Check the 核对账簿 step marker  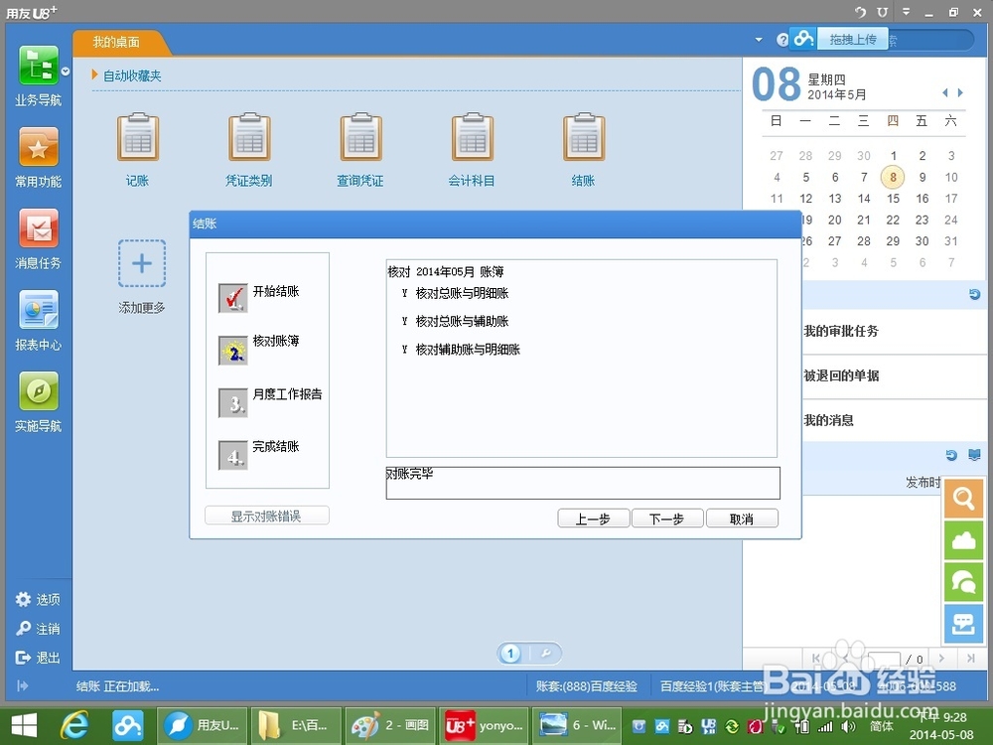click(x=232, y=350)
